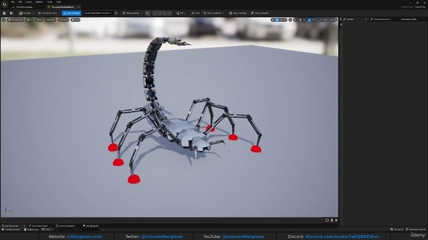Toggle viewport scale snapping

click(x=321, y=20)
